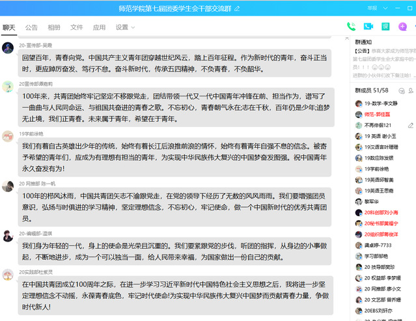Image resolution: width=416 pixels, height=321 pixels.
Task: Click avatar of member 不再停留121
Action: (359, 125)
